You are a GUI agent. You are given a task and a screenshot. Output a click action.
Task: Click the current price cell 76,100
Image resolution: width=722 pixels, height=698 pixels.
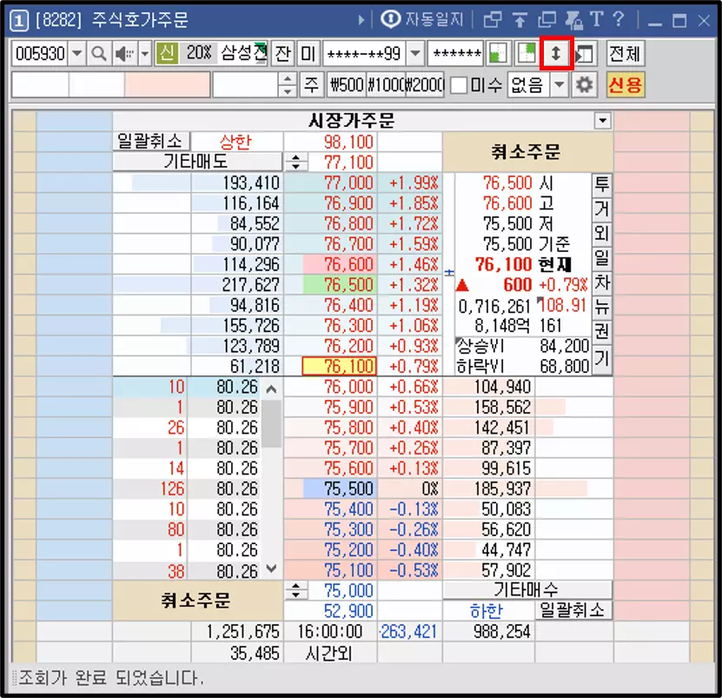(x=340, y=367)
